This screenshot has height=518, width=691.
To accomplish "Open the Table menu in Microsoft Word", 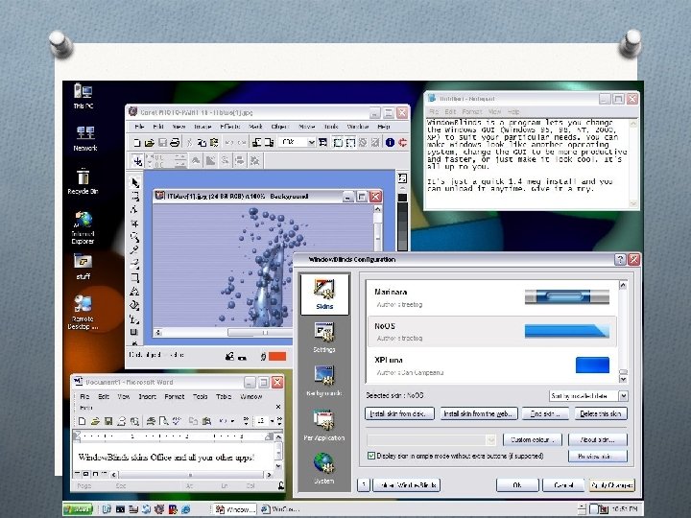I will 224,396.
